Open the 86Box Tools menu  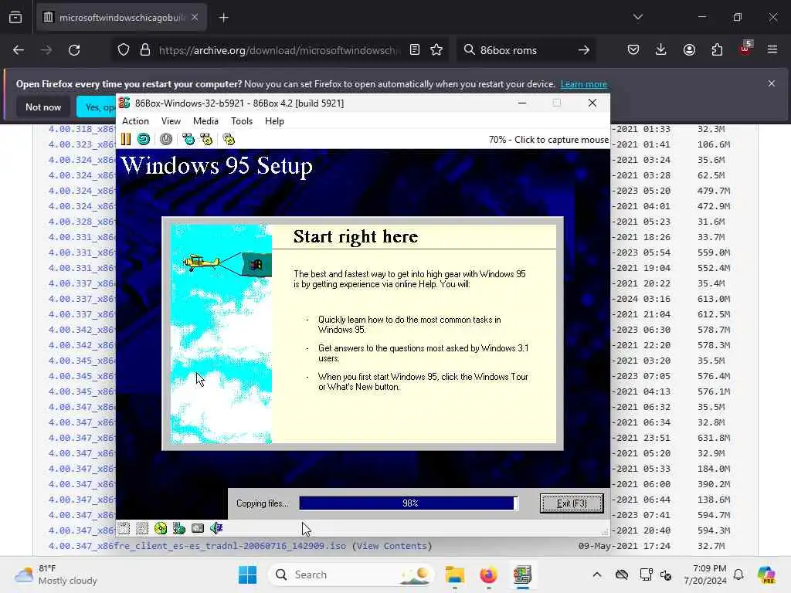(242, 121)
